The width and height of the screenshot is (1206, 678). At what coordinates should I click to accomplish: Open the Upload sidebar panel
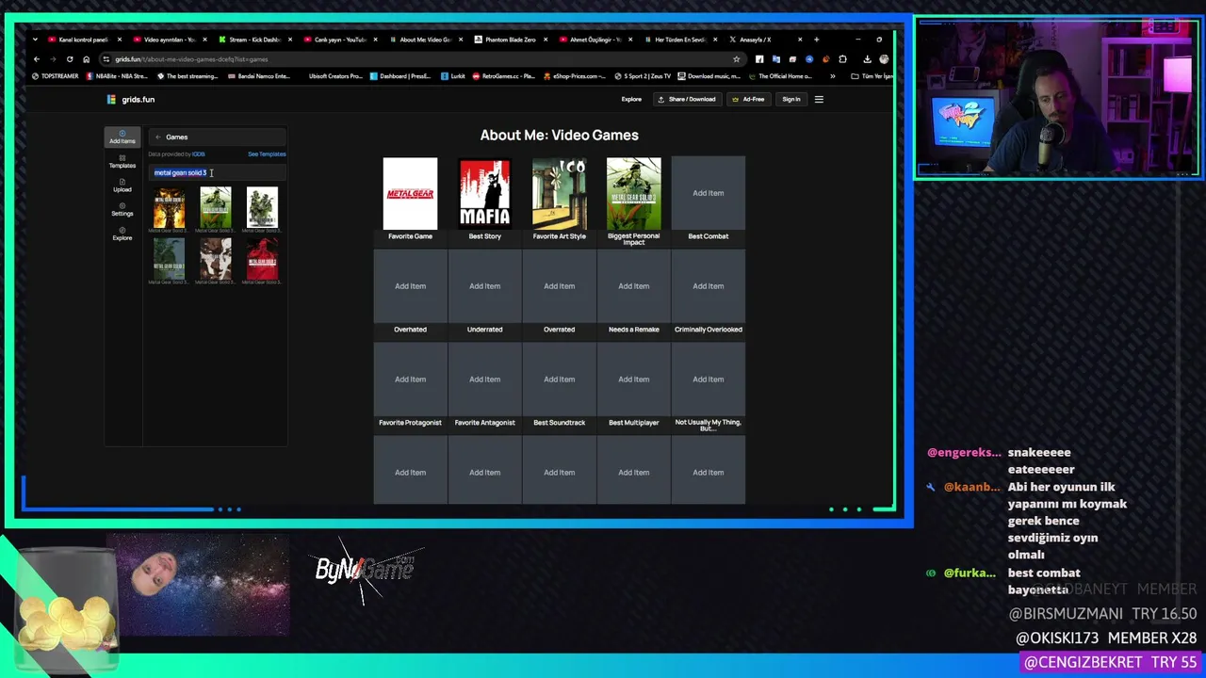[122, 186]
